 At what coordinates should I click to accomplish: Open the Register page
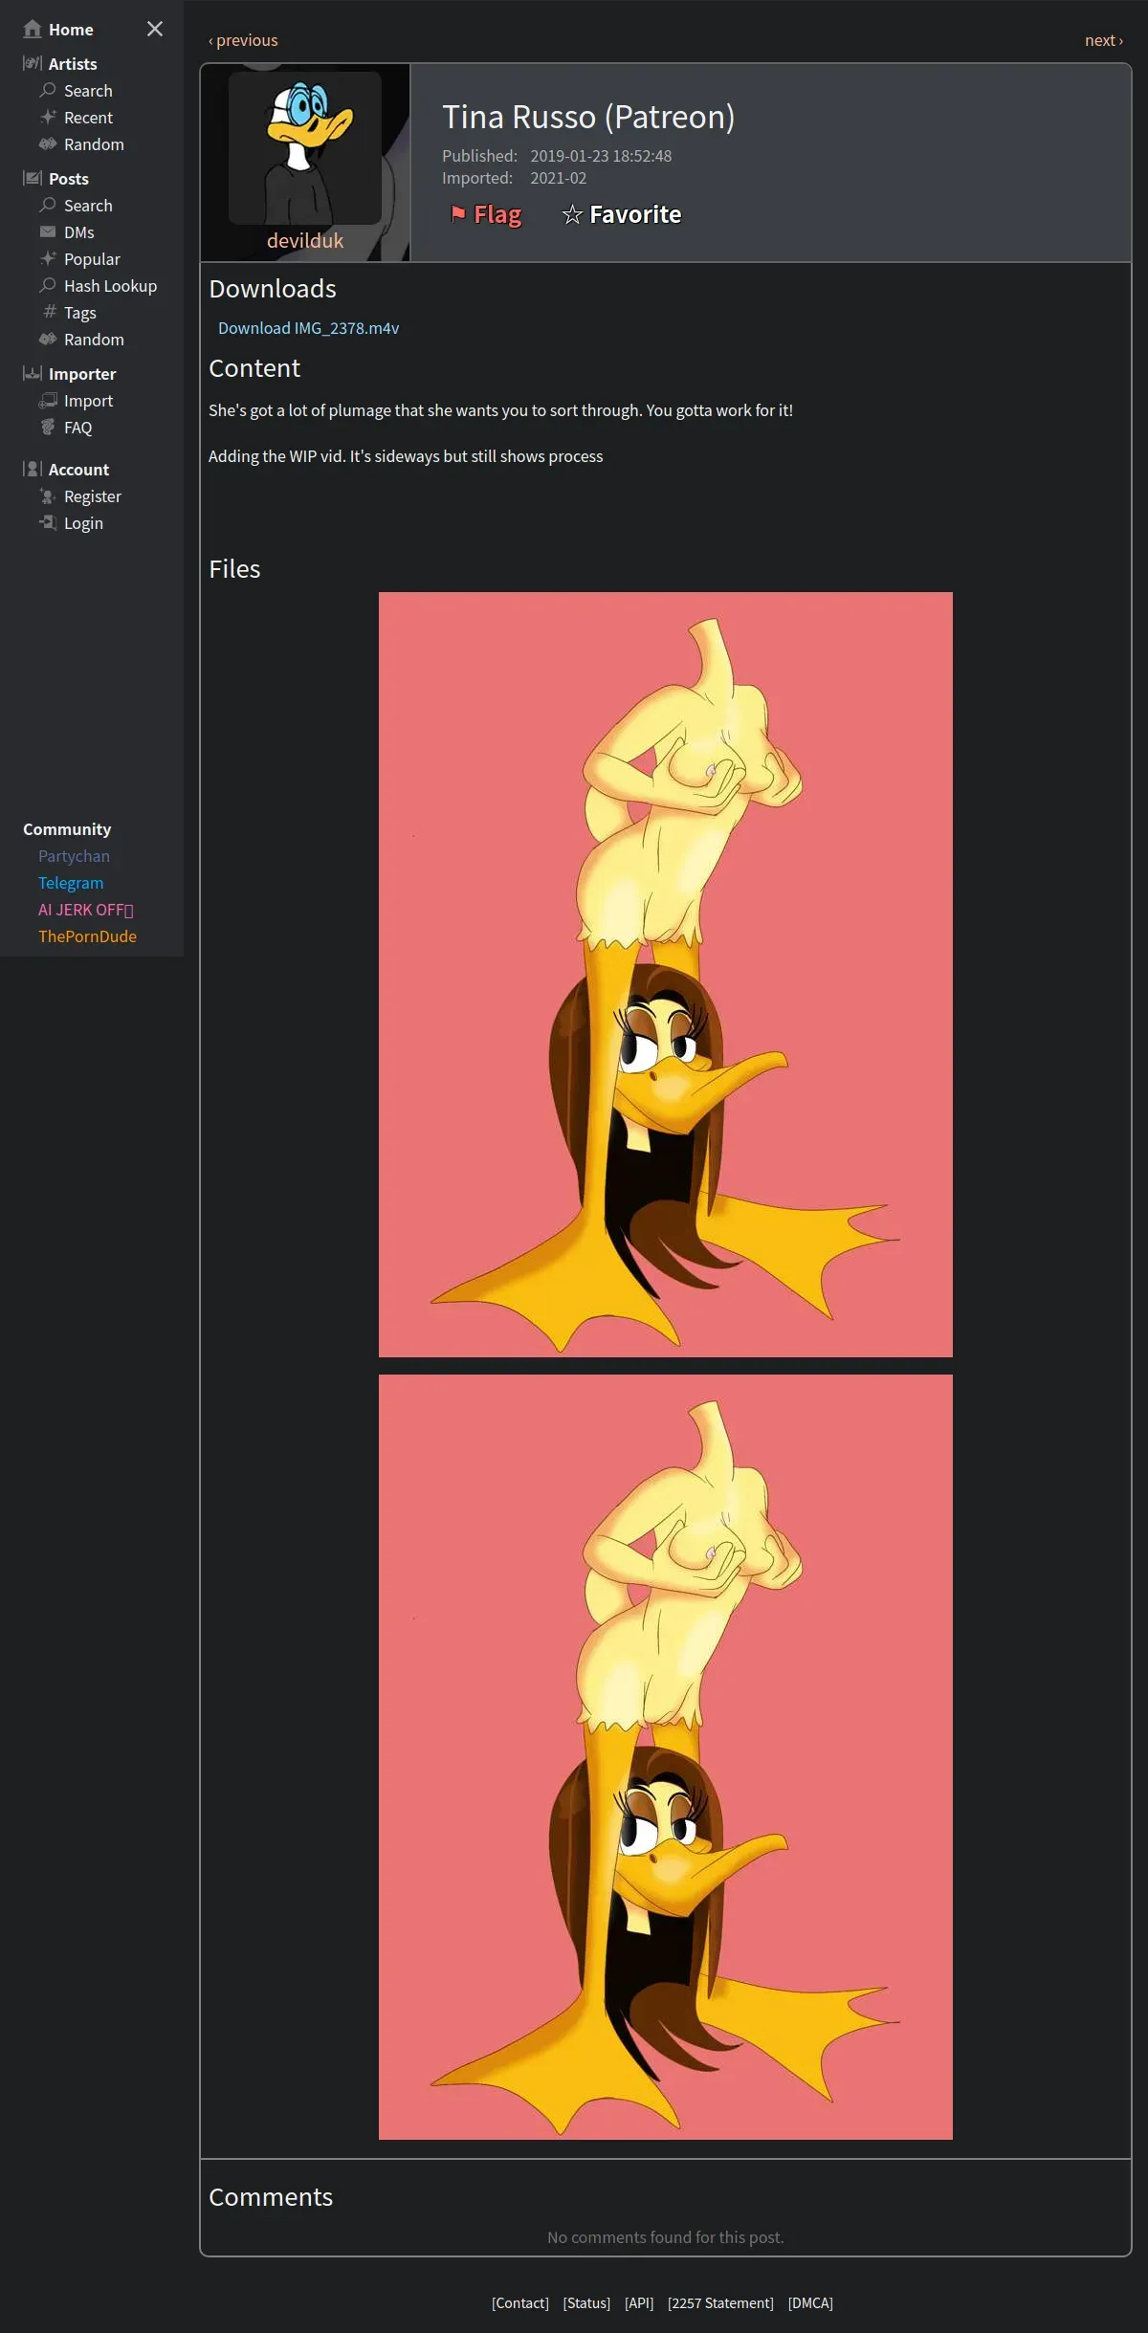[93, 496]
